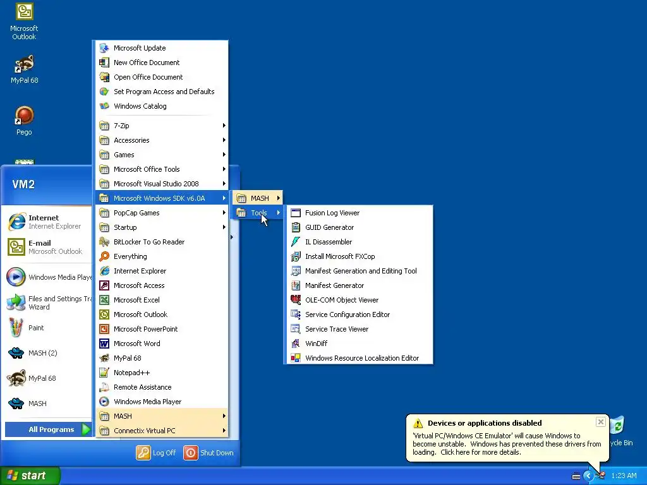The height and width of the screenshot is (485, 647).
Task: Click the Microsoft Word icon in All Programs
Action: (104, 343)
